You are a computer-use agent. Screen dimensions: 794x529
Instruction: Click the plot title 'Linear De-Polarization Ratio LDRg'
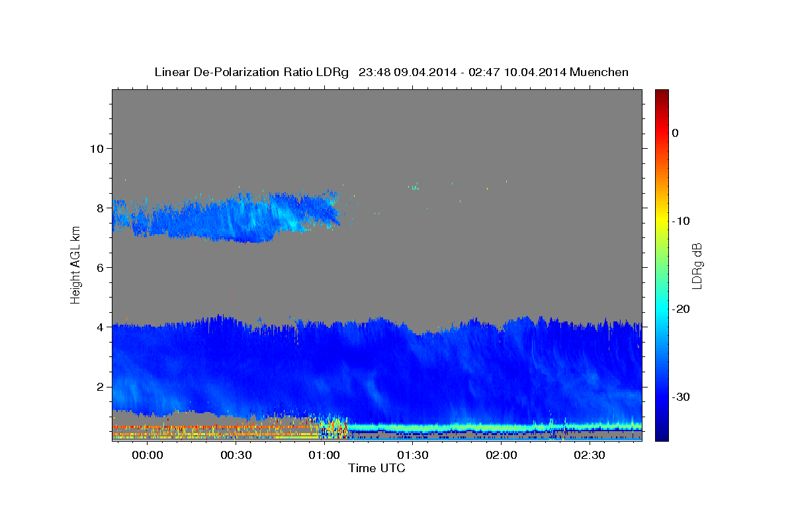[251, 72]
